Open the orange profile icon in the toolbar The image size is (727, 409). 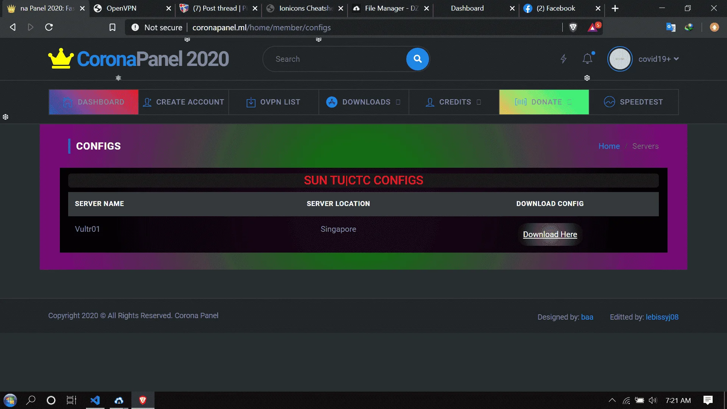[714, 27]
